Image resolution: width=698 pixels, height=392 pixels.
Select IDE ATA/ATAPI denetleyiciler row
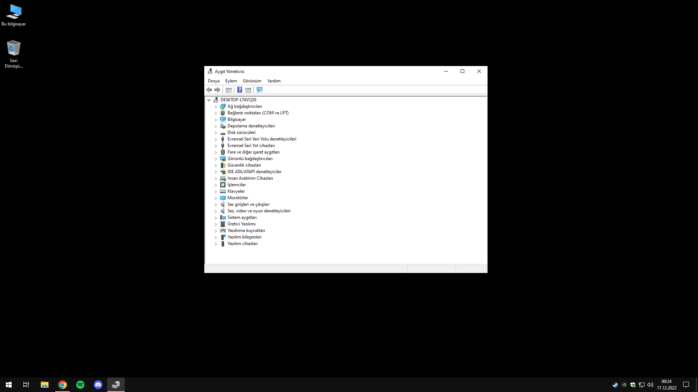pyautogui.click(x=254, y=172)
